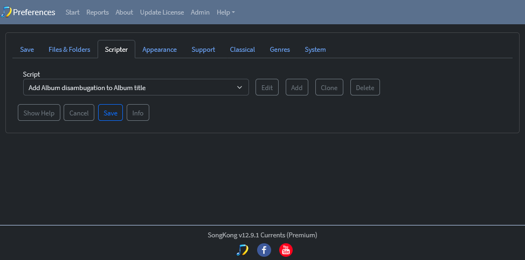Expand the Help menu in navbar
Screen dimensions: 525x260
pos(226,12)
